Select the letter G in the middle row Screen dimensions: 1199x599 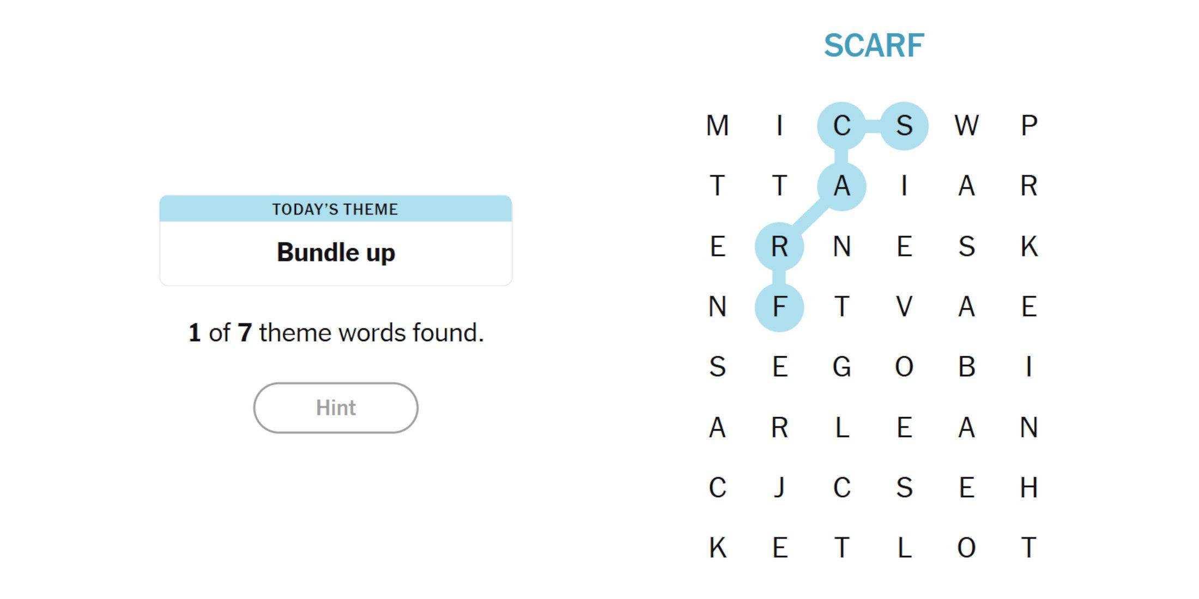tap(844, 368)
